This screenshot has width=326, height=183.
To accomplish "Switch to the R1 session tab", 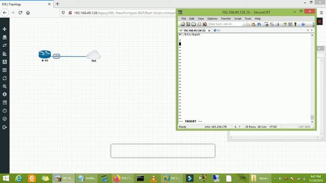I will [218, 30].
